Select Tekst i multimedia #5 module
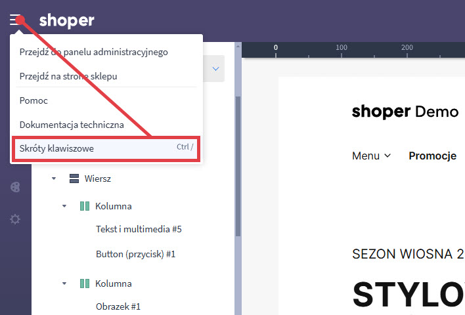 [139, 230]
